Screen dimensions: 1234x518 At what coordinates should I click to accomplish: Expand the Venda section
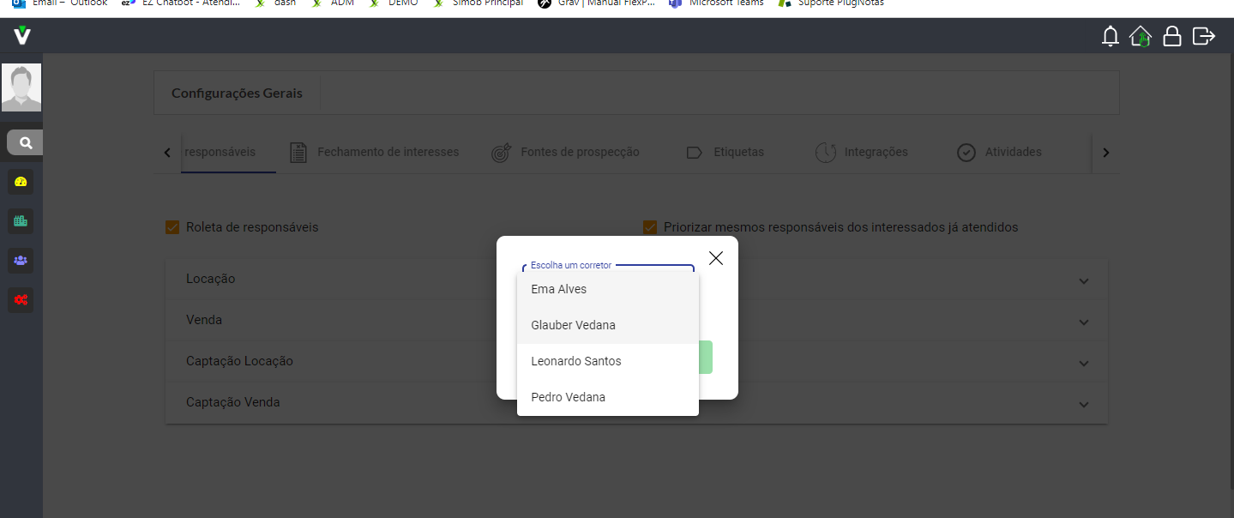(x=636, y=321)
